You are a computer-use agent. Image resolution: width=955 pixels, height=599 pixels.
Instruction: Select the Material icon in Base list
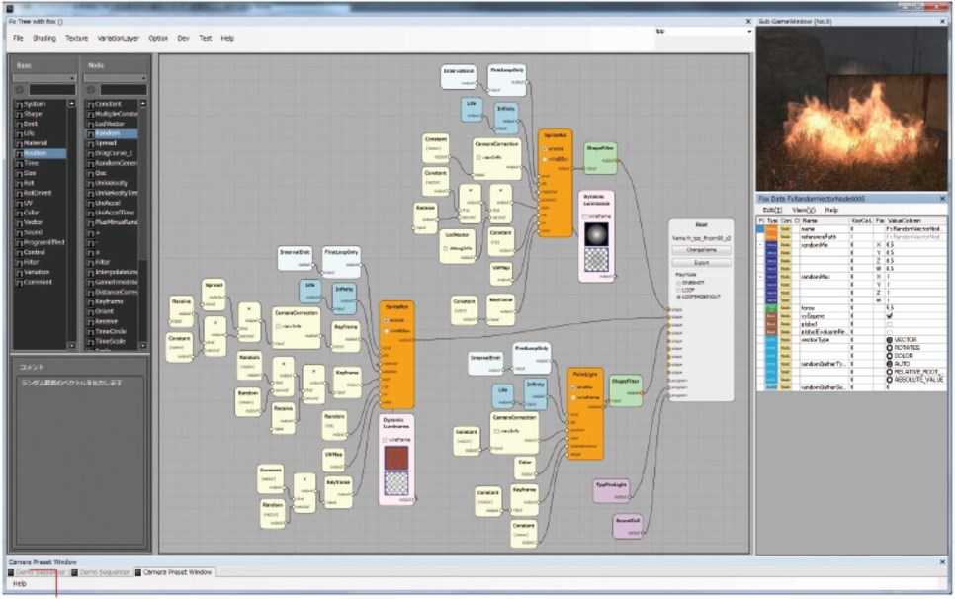(19, 143)
